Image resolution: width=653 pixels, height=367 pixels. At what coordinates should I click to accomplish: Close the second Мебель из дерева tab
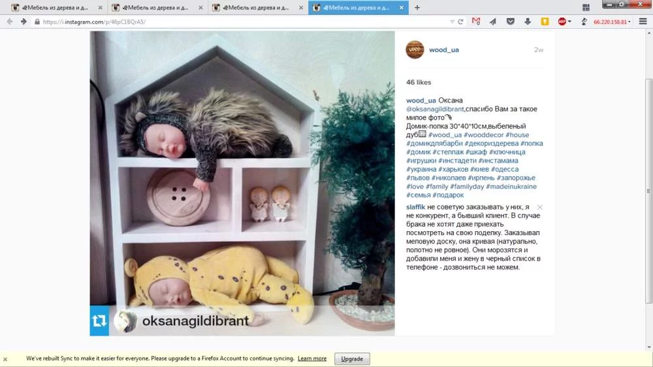click(x=200, y=7)
